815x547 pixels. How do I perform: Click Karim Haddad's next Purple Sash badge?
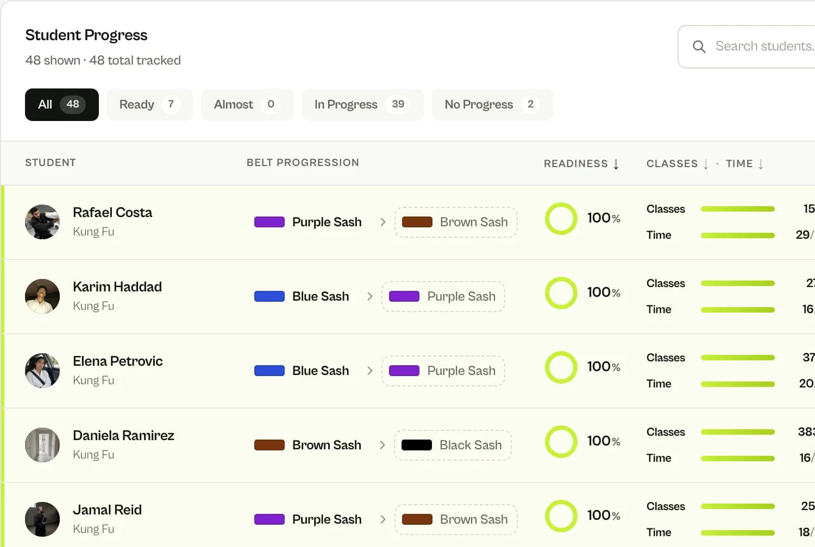(443, 296)
